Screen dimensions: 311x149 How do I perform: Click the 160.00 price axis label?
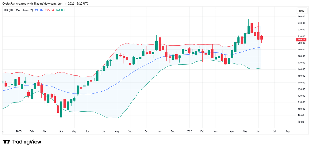click(x=301, y=69)
